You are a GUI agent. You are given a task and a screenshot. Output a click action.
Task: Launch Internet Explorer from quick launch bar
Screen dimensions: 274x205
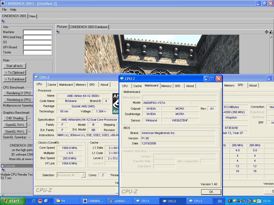point(34,201)
